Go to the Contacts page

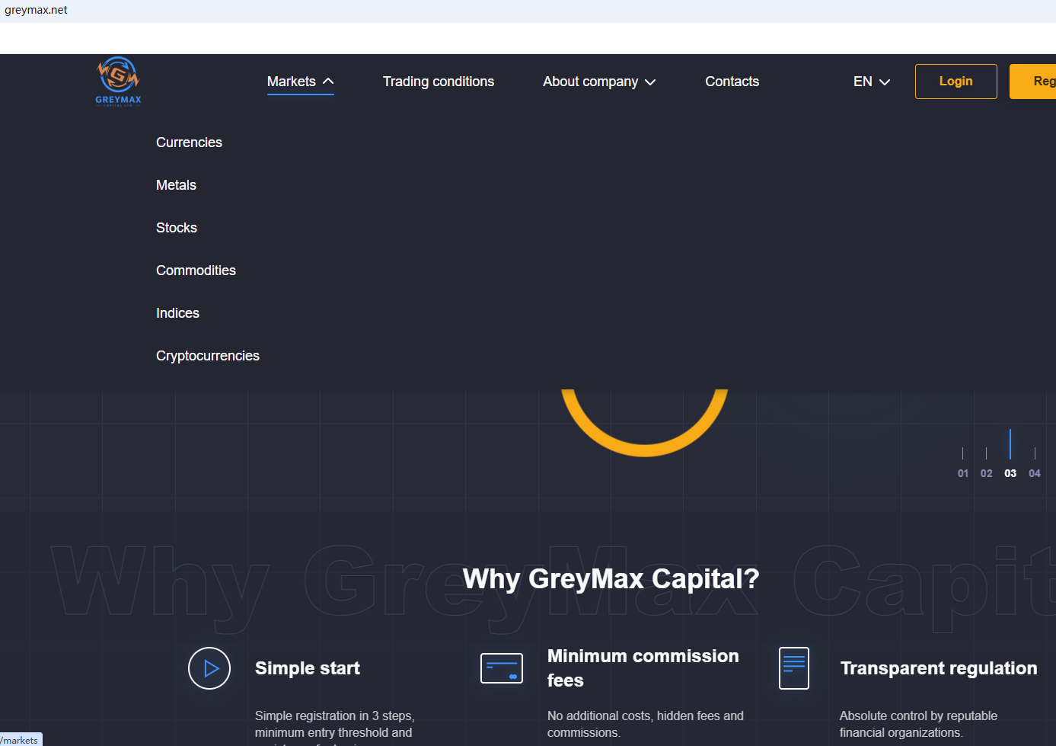732,82
